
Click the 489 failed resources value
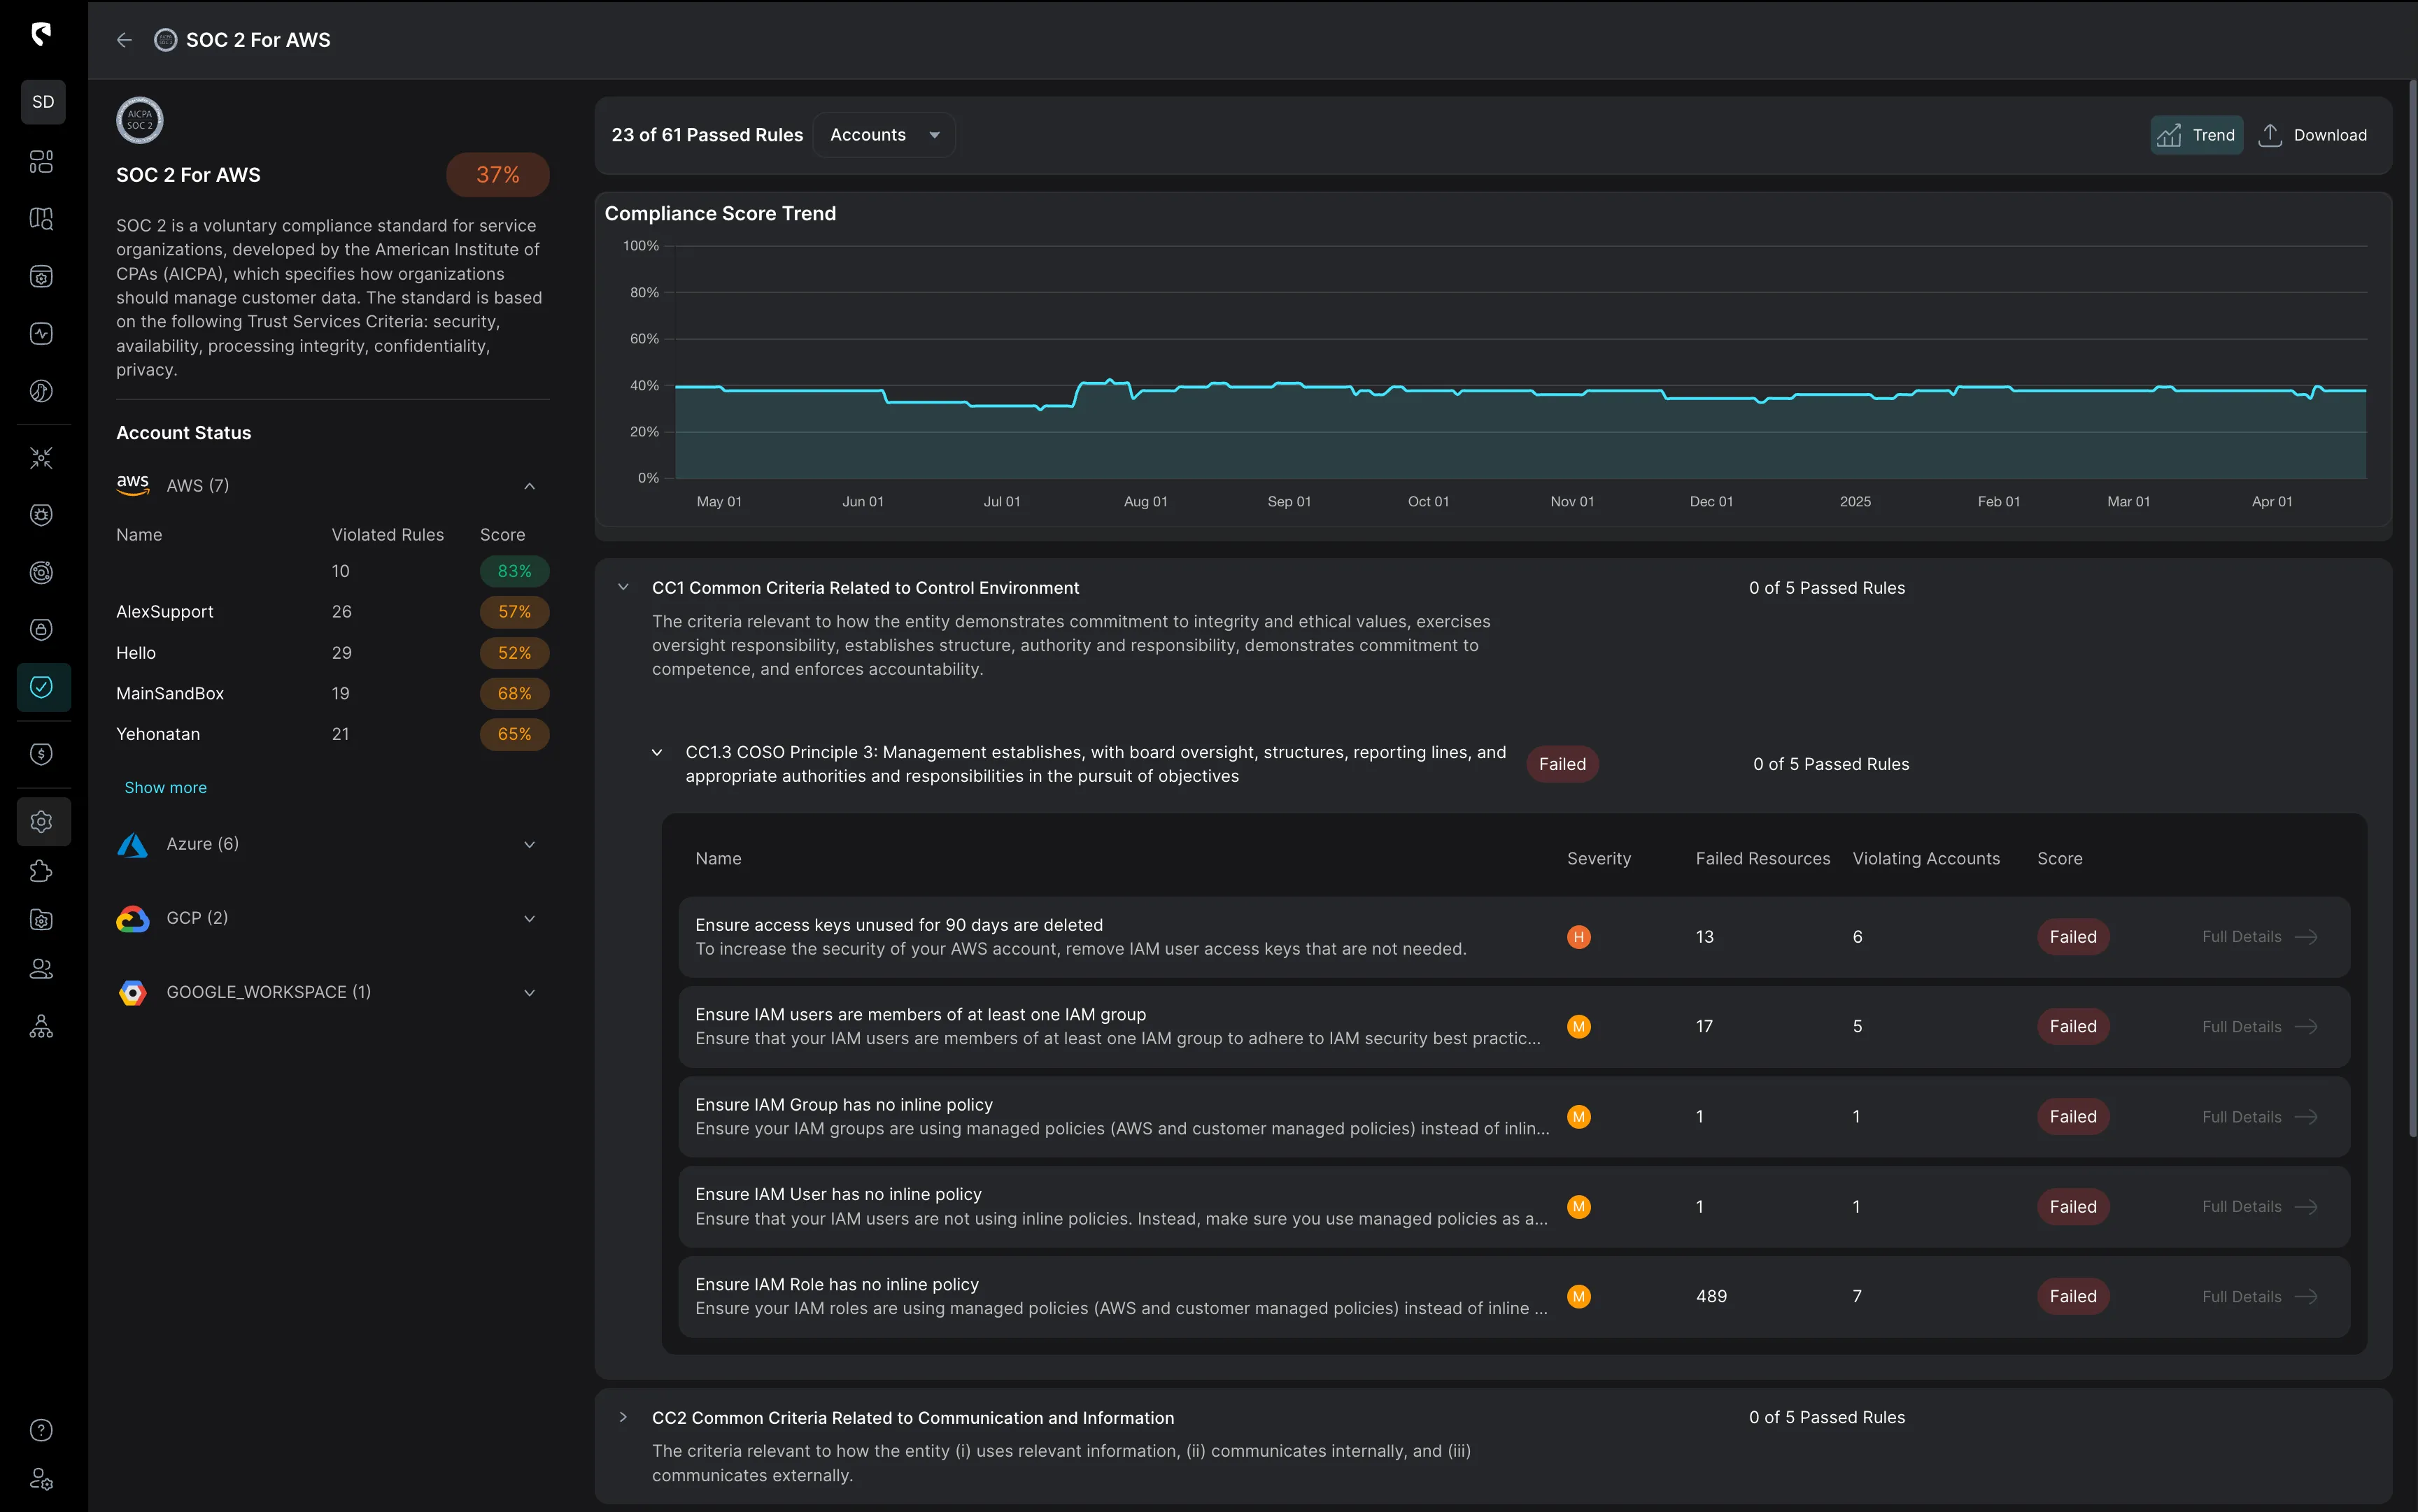tap(1711, 1297)
